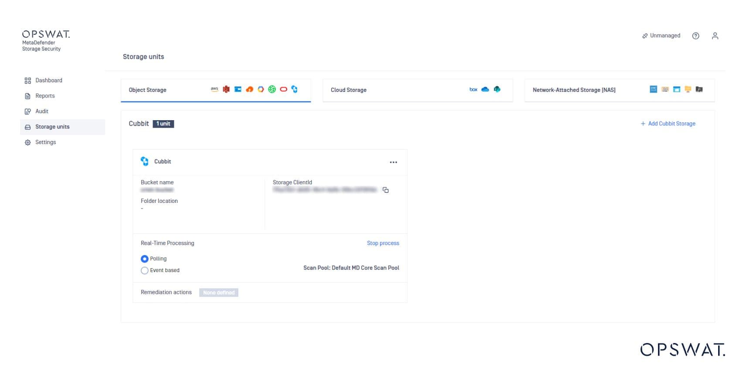Click the 'Bucket name' label

(x=157, y=182)
